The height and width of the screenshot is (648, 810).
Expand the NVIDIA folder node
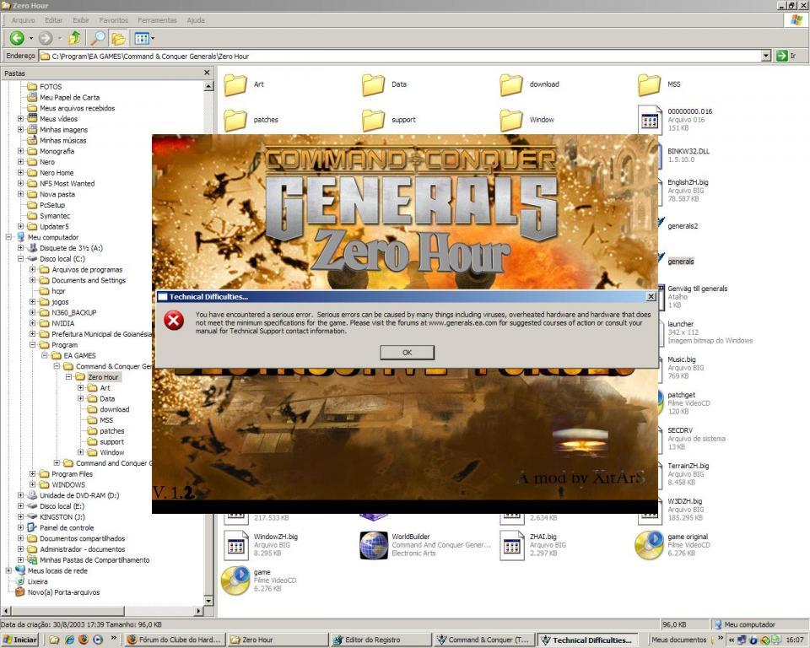[x=33, y=323]
